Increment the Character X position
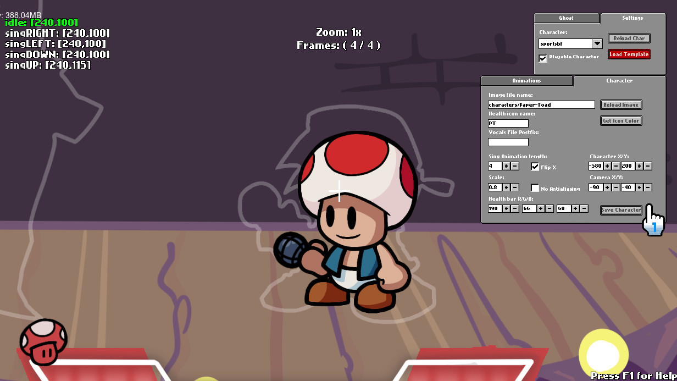Image resolution: width=677 pixels, height=381 pixels. pyautogui.click(x=607, y=166)
